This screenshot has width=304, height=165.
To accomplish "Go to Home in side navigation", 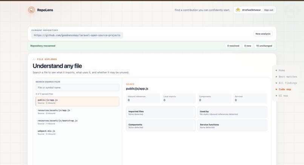I will 282,70.
